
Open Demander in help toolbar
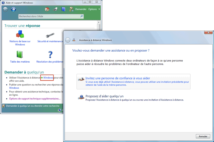[x=81, y=9]
